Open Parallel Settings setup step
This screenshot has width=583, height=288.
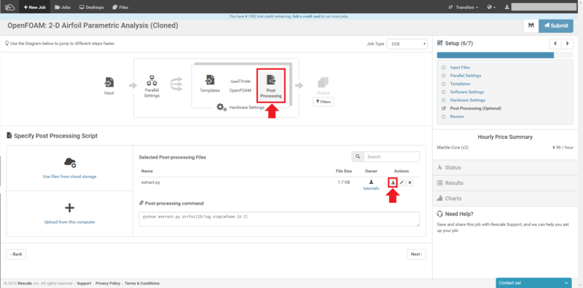(x=466, y=76)
